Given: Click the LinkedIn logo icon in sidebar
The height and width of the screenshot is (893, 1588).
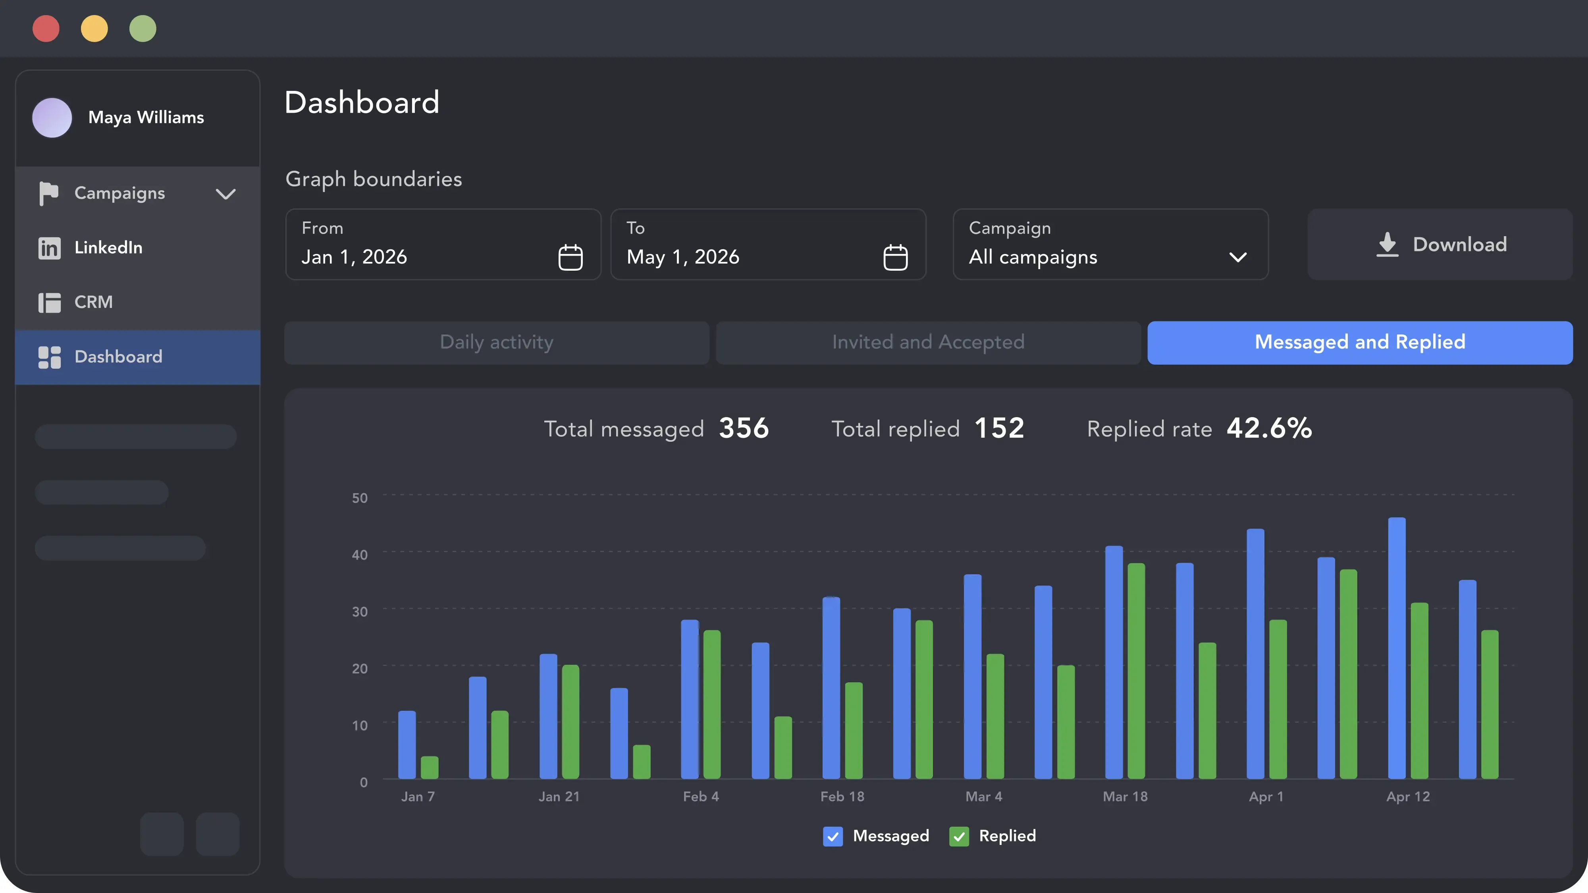Looking at the screenshot, I should tap(49, 248).
